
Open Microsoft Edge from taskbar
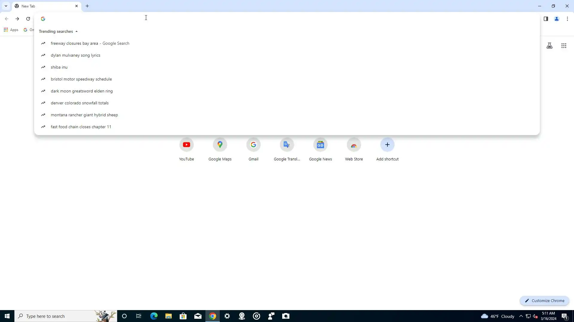click(154, 316)
